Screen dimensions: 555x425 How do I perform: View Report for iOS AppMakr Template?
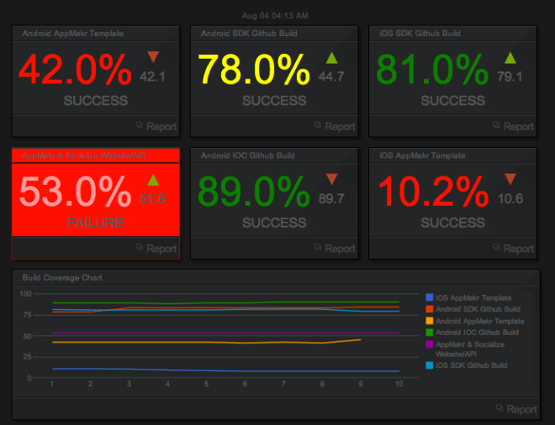tap(513, 249)
